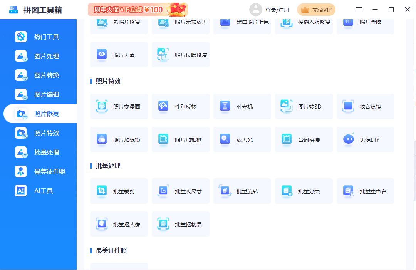Open the 批量裁剪 batch crop icon
The height and width of the screenshot is (270, 416).
click(x=102, y=191)
